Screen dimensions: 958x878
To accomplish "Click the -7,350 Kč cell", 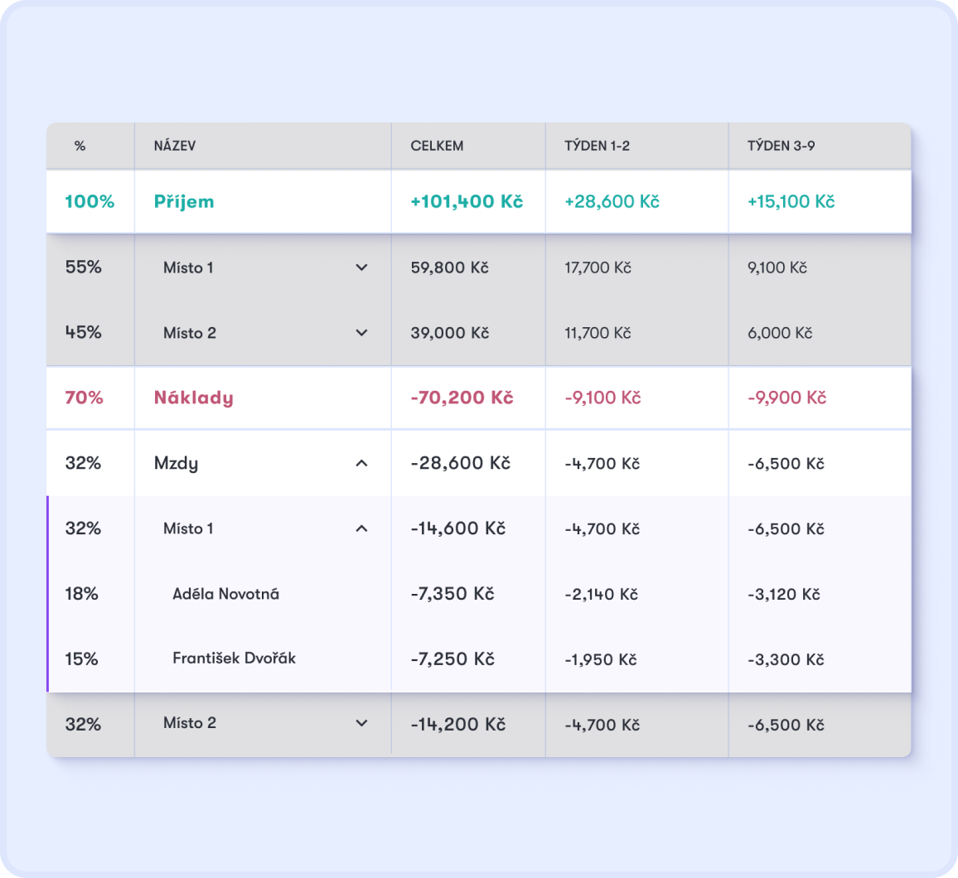I will (452, 593).
